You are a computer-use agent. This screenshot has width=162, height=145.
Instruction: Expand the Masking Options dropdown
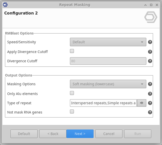tap(108, 84)
